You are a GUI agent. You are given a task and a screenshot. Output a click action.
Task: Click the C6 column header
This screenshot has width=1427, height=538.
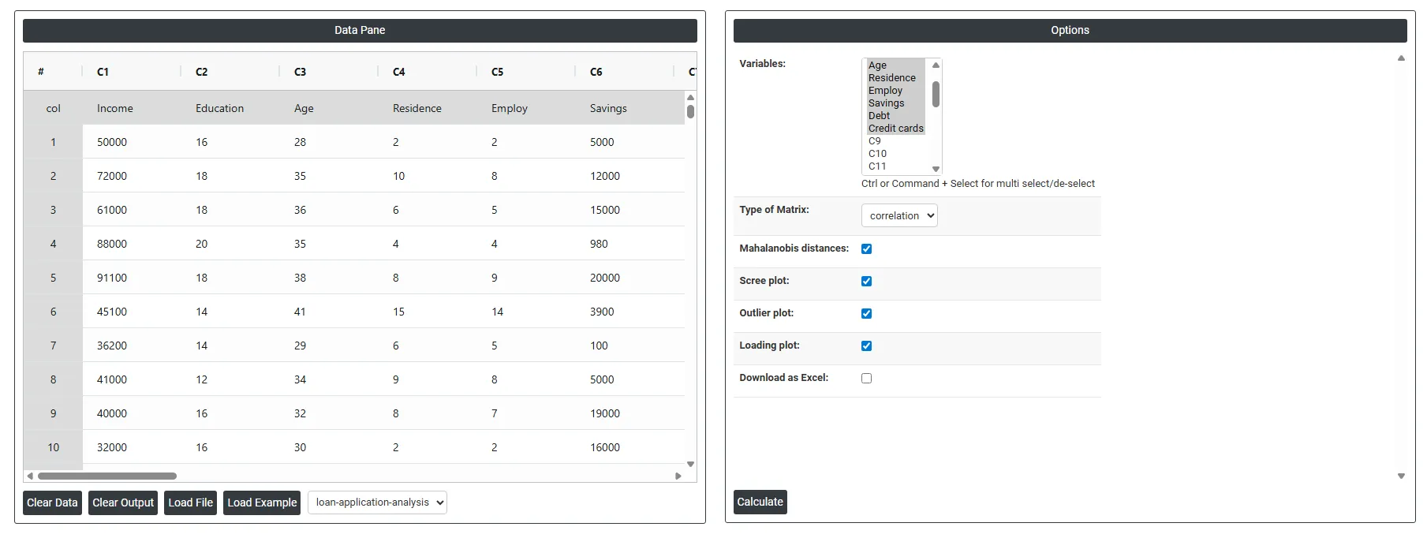click(625, 72)
